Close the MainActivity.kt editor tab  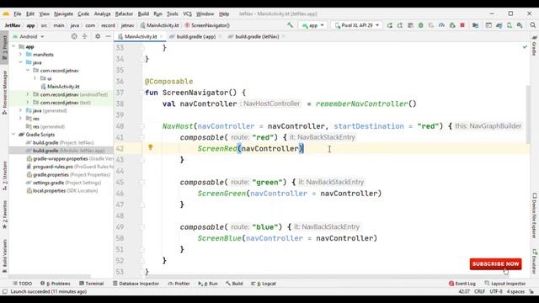(161, 36)
